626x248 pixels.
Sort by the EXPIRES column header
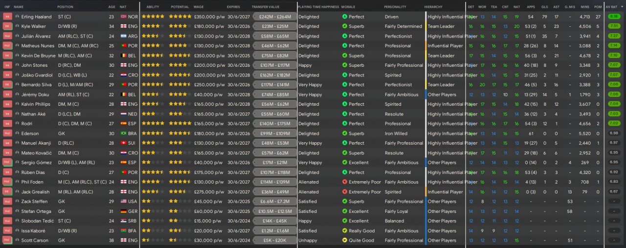click(x=234, y=7)
